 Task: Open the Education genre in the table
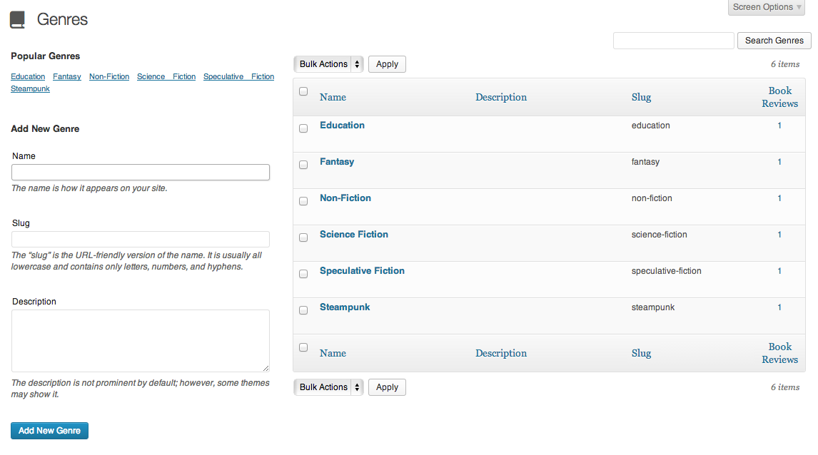click(342, 125)
